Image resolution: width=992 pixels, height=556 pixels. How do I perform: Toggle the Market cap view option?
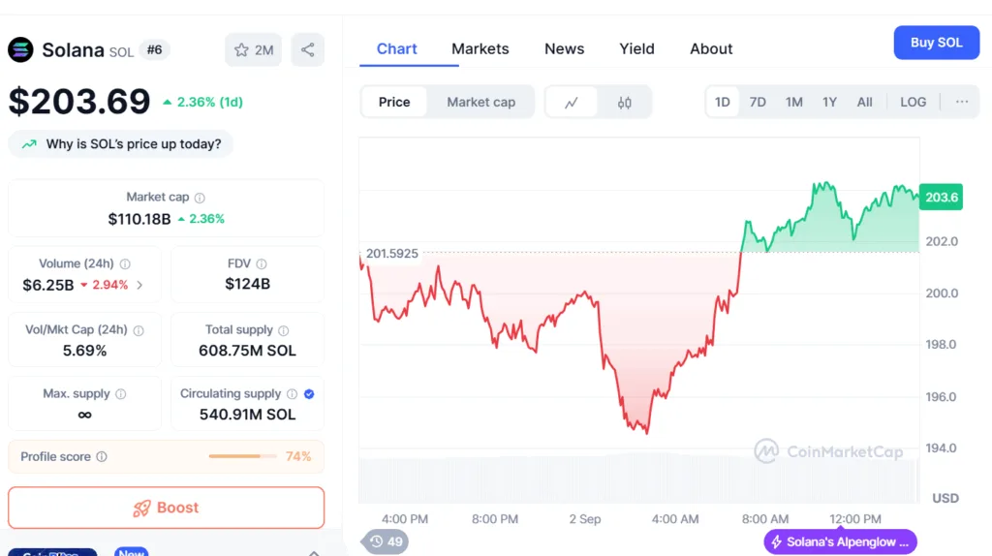point(480,102)
